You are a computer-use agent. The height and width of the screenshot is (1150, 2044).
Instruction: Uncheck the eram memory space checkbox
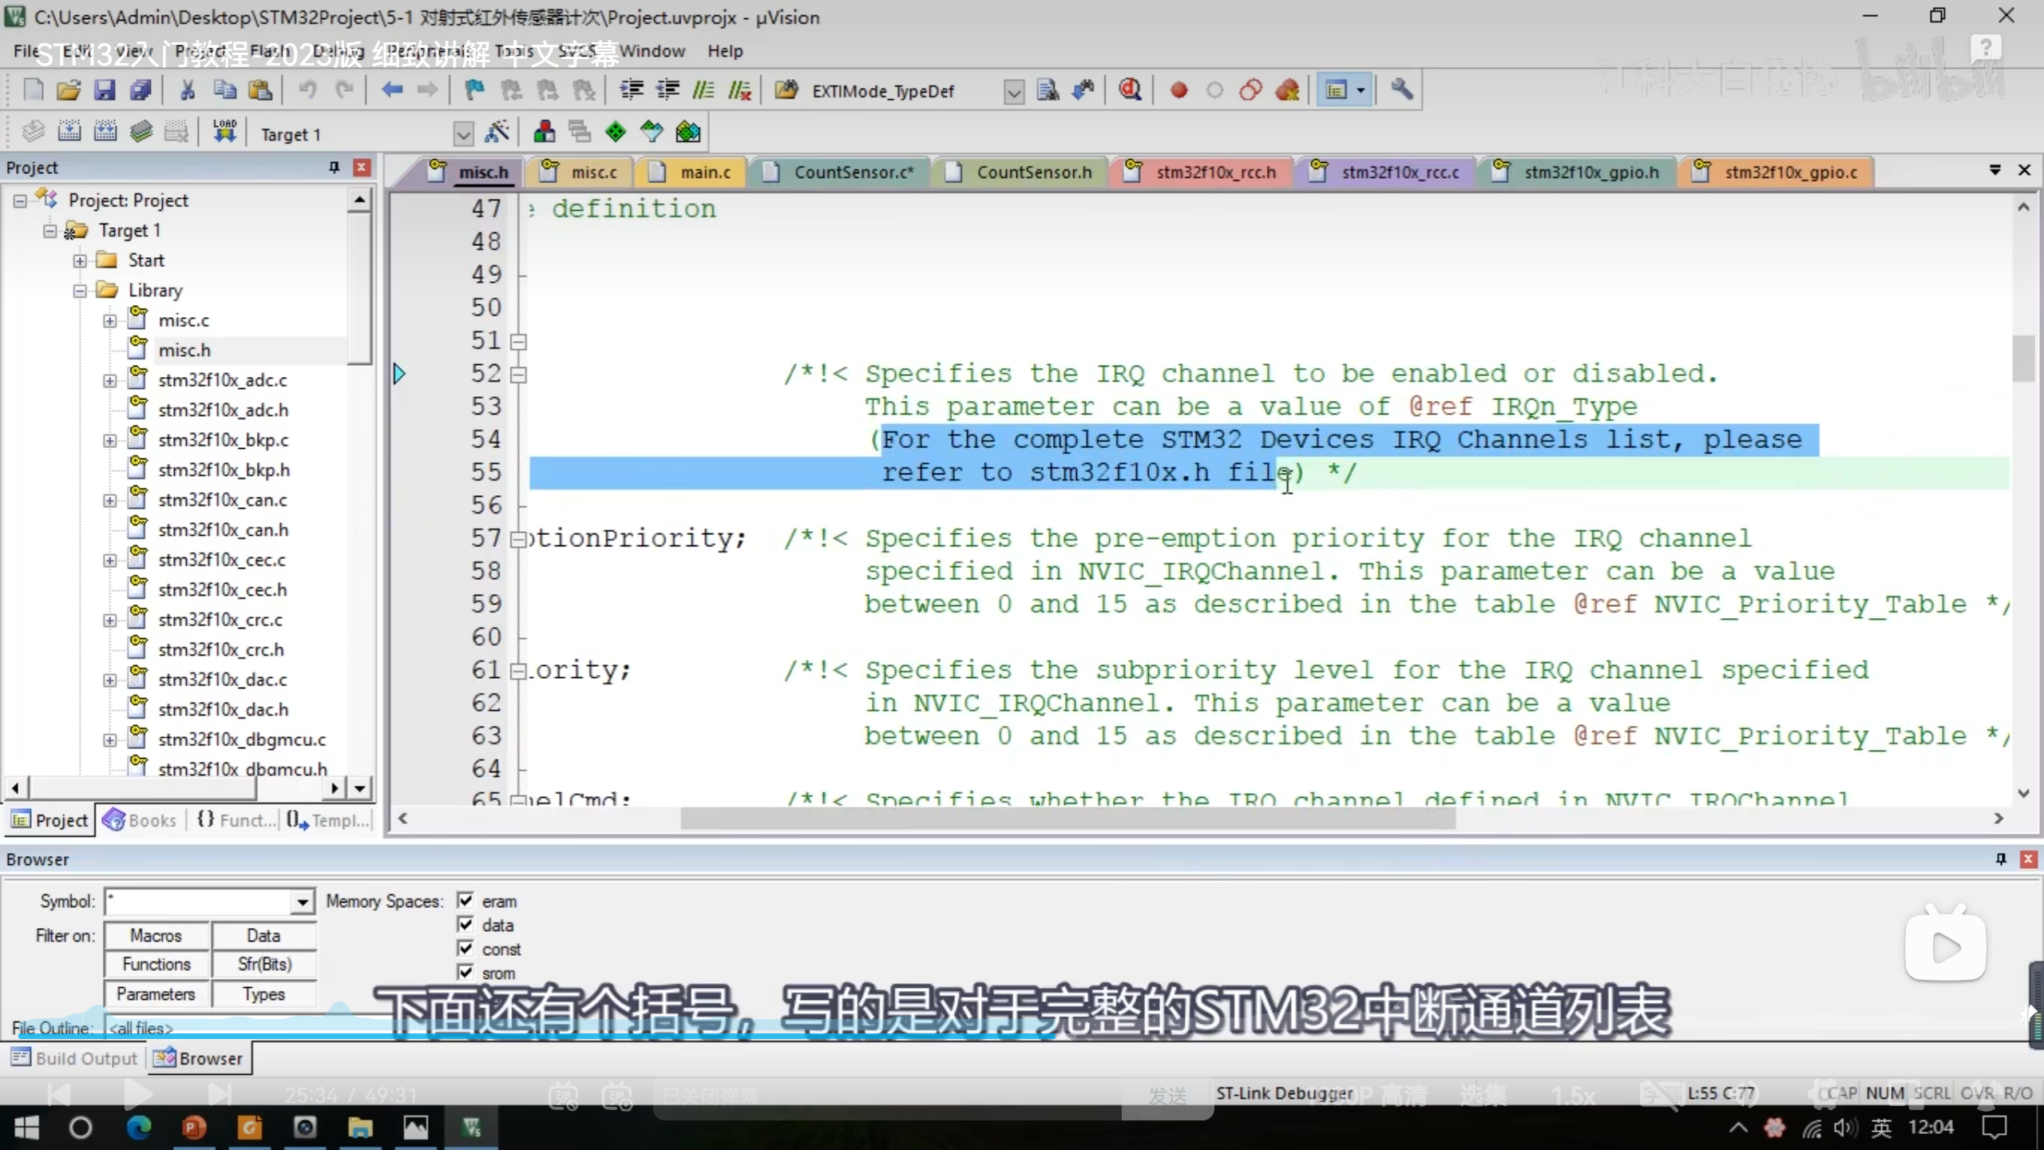click(465, 901)
